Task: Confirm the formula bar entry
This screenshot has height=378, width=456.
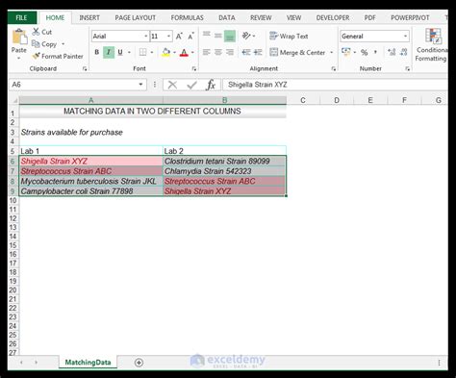Action: (191, 85)
